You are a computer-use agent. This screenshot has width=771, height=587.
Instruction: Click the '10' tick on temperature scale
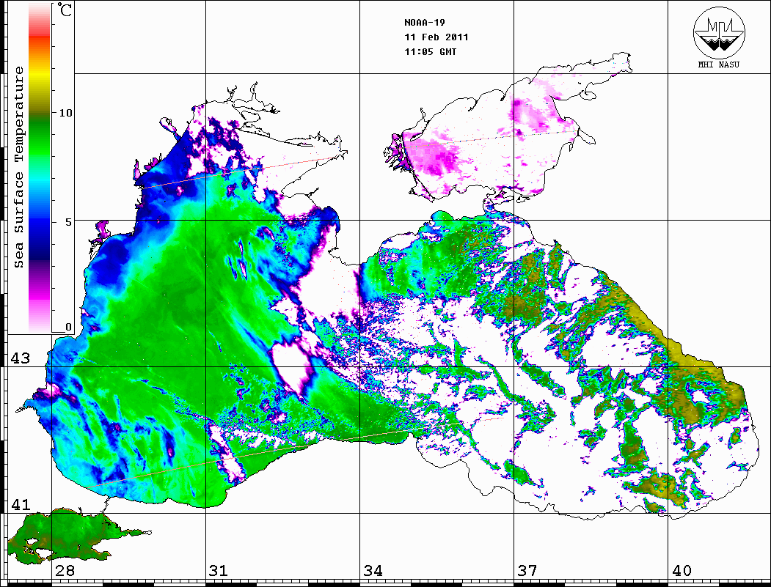(x=65, y=113)
